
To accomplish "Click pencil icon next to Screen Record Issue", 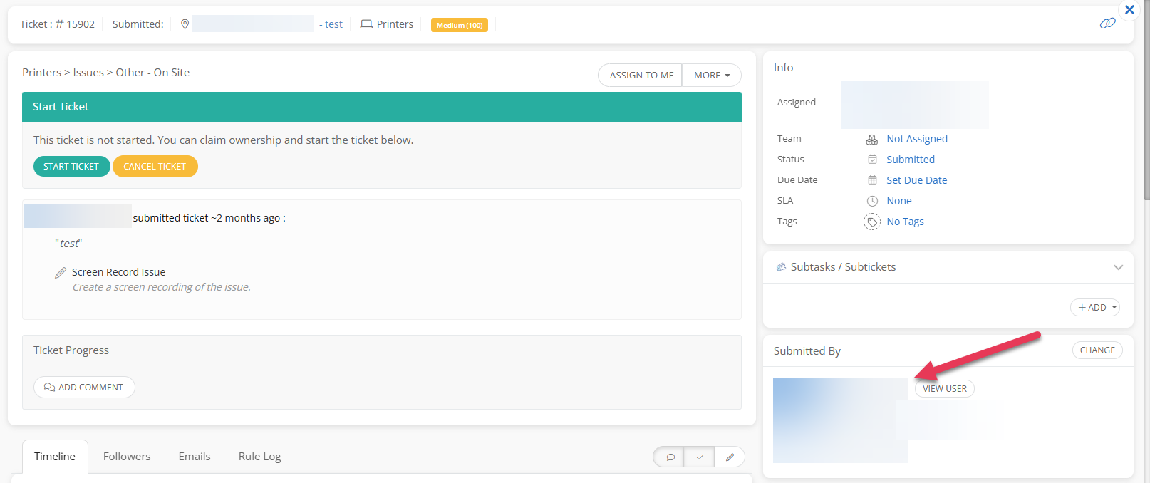I will (x=61, y=273).
